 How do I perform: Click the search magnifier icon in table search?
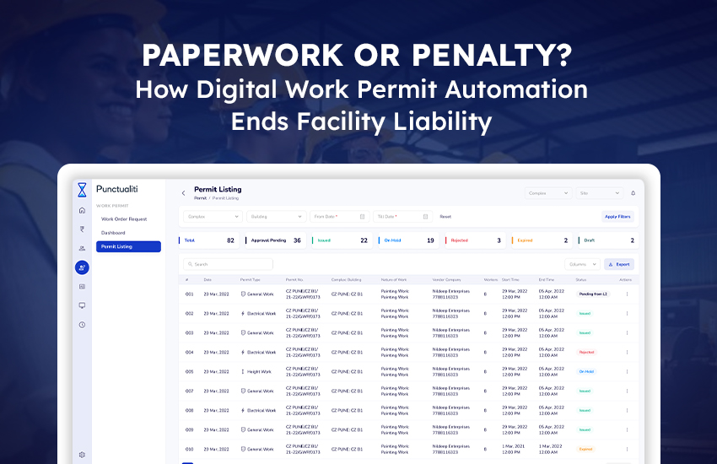[191, 264]
